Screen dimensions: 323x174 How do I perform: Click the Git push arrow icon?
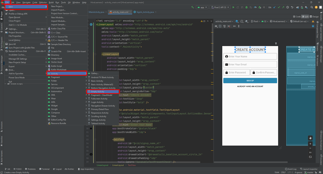(x=283, y=7)
